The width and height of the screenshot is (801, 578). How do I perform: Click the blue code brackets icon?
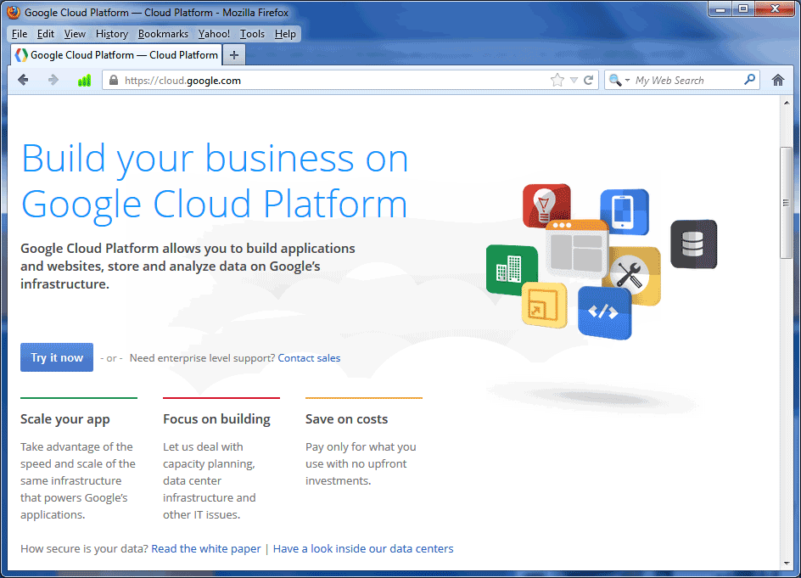tap(604, 312)
